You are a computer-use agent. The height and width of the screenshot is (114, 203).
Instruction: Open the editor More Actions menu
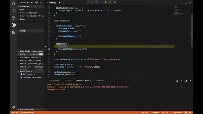190,3
